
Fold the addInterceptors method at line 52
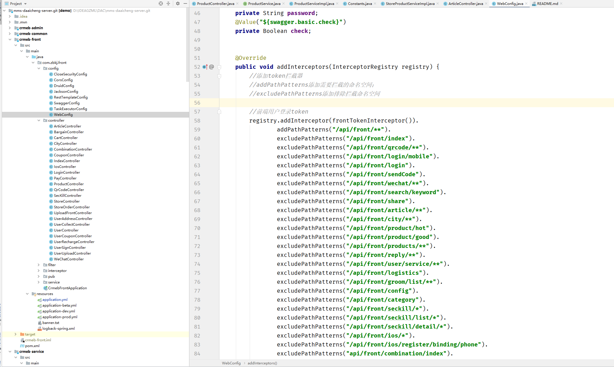219,67
